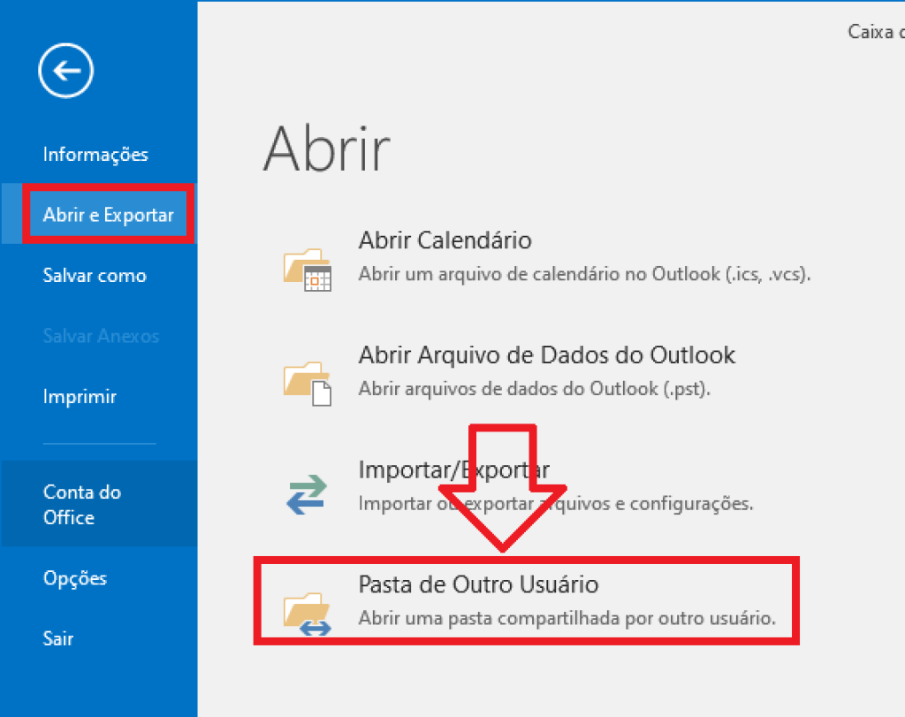
Task: Click Abrir Arquivo de Dados do Outlook
Action: (x=547, y=355)
